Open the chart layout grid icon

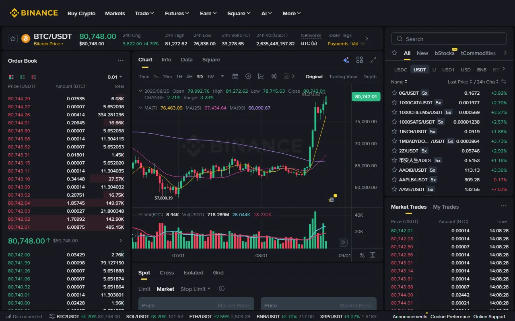click(x=360, y=60)
